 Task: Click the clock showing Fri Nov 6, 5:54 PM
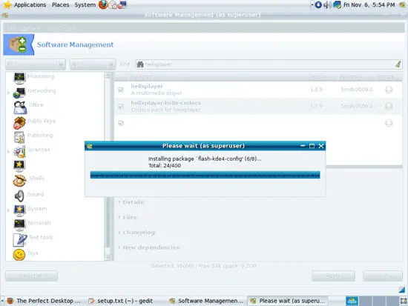coord(369,4)
